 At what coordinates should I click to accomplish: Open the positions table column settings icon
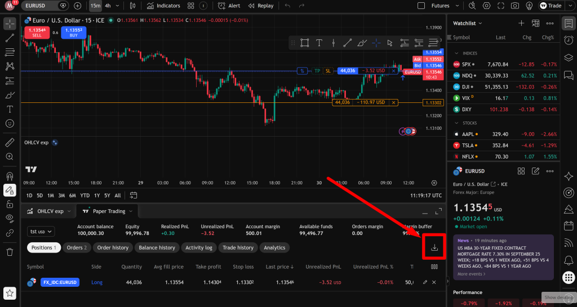coord(434,267)
